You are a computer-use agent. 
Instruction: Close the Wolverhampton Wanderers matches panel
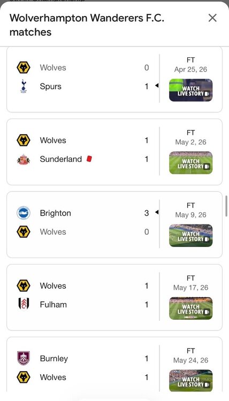(x=212, y=18)
